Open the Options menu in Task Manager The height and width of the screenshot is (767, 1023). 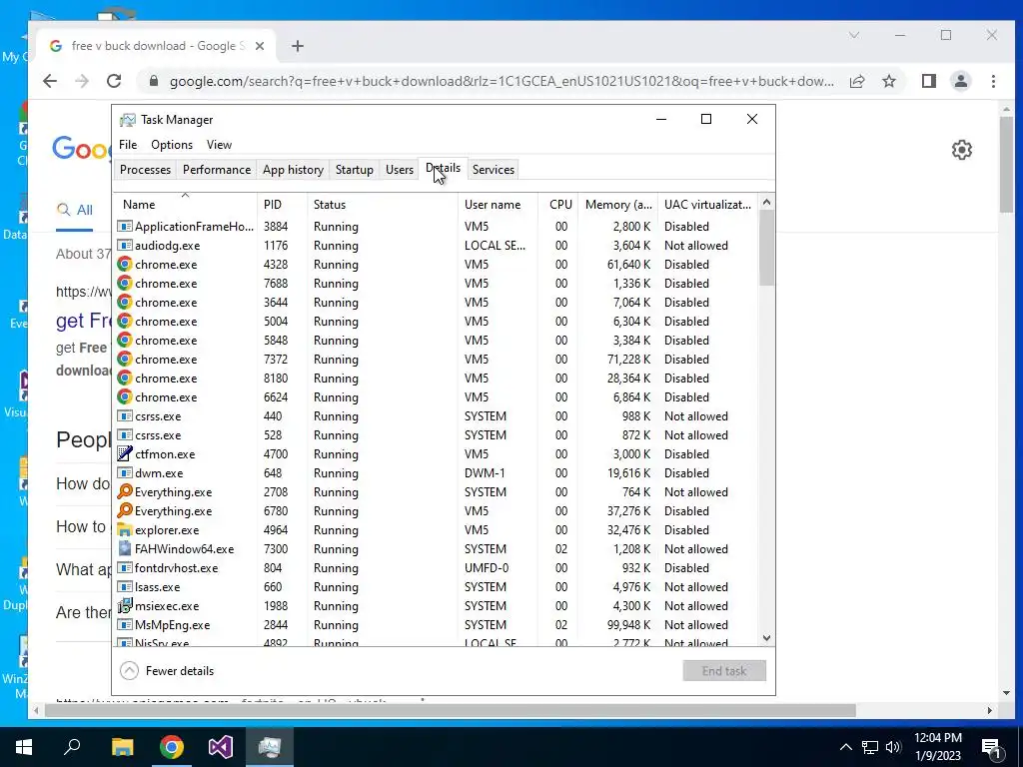(172, 145)
